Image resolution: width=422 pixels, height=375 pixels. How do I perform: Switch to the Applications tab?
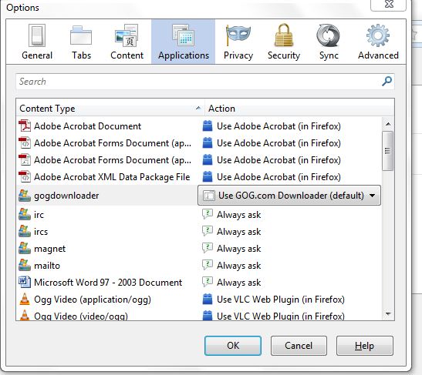coord(184,42)
